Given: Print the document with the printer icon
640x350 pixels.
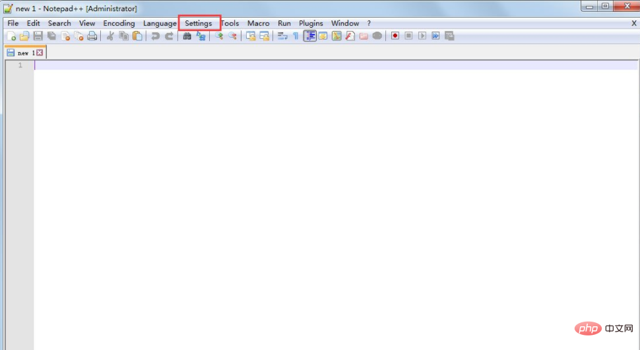Looking at the screenshot, I should tap(92, 36).
